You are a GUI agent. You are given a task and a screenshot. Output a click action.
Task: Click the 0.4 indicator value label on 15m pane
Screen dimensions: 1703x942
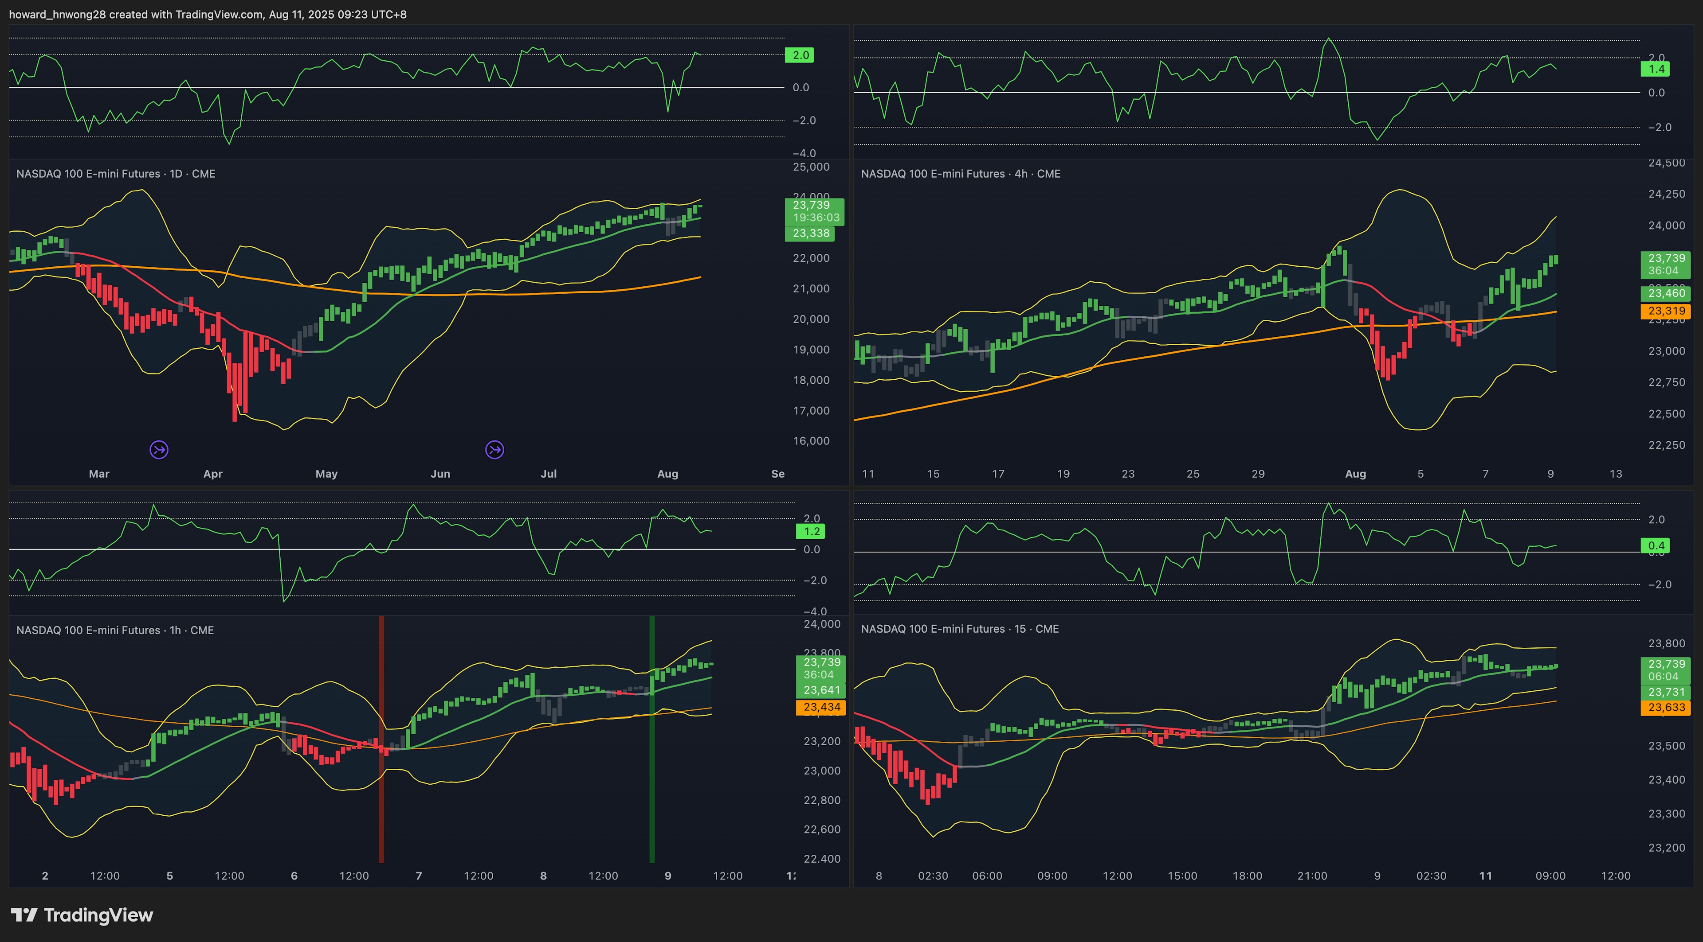coord(1656,545)
